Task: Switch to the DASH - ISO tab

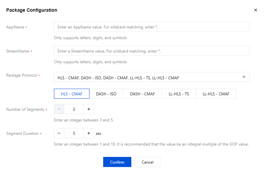Action: [106, 94]
